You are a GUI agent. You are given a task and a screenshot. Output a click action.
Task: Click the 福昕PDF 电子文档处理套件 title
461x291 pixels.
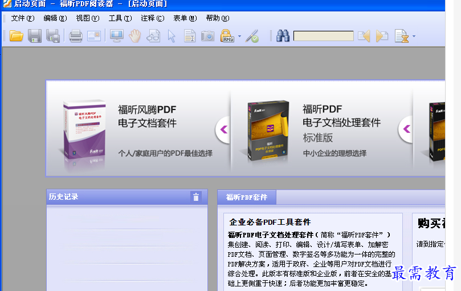pyautogui.click(x=342, y=116)
